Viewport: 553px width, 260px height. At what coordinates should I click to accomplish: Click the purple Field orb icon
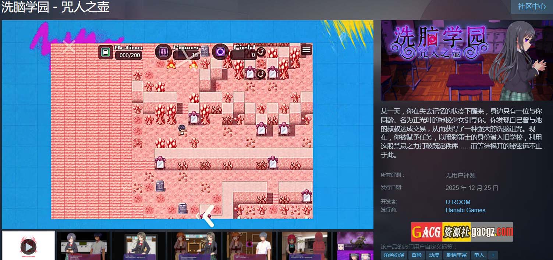pyautogui.click(x=220, y=52)
